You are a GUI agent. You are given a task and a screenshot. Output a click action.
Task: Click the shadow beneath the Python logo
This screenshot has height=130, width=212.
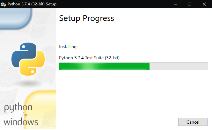[x=29, y=83]
